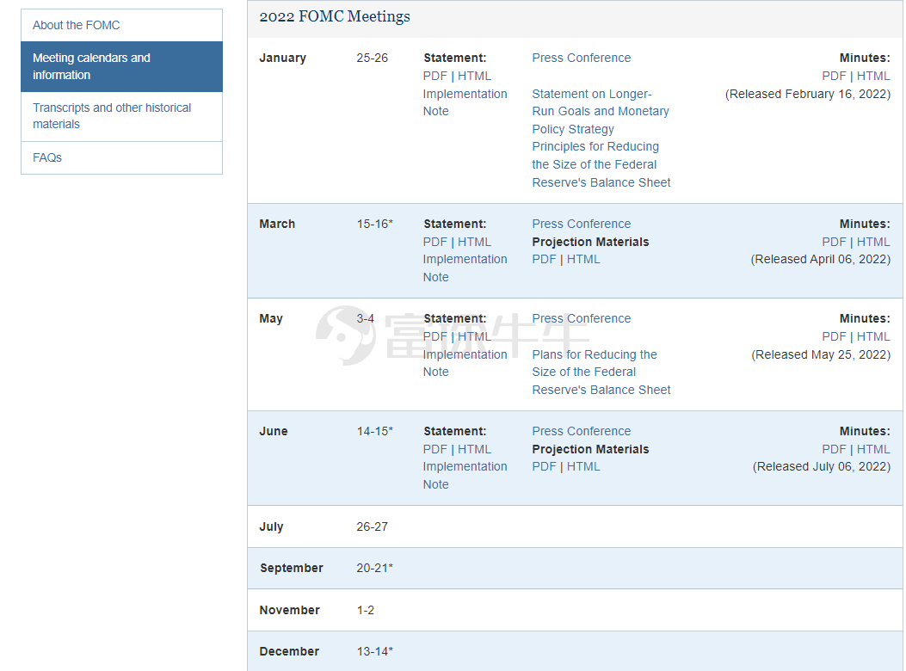Click the Released February 16, 2022 text

click(808, 95)
